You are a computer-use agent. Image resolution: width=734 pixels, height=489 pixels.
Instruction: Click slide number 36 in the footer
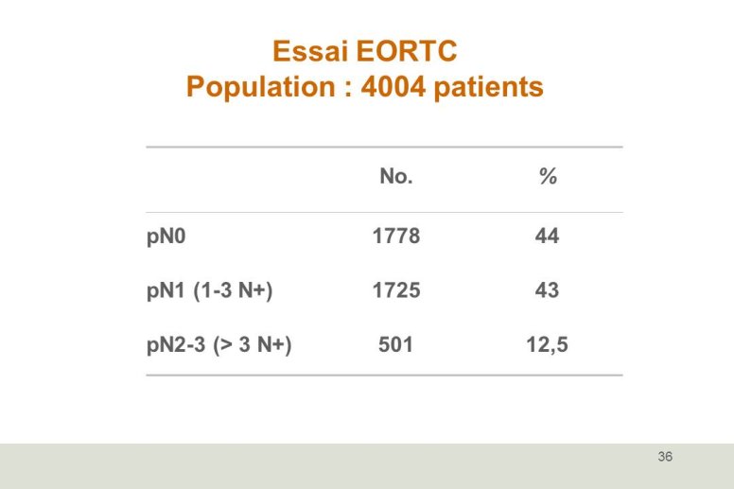click(x=665, y=457)
